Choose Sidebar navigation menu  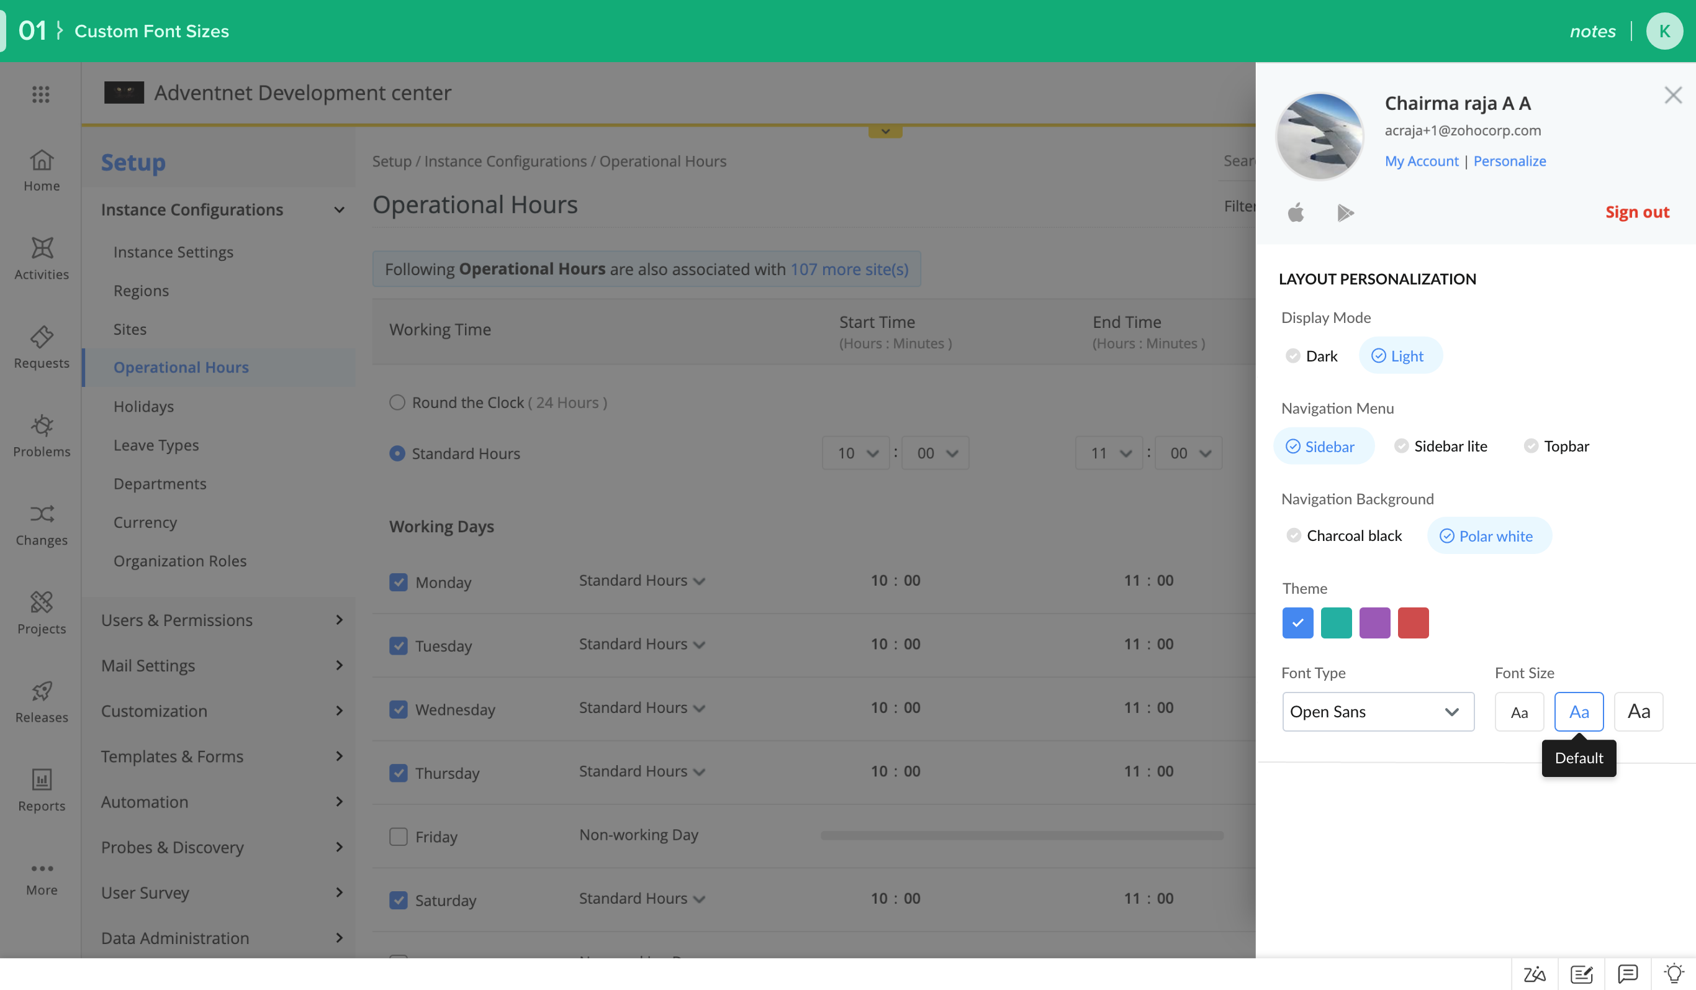[x=1323, y=447]
